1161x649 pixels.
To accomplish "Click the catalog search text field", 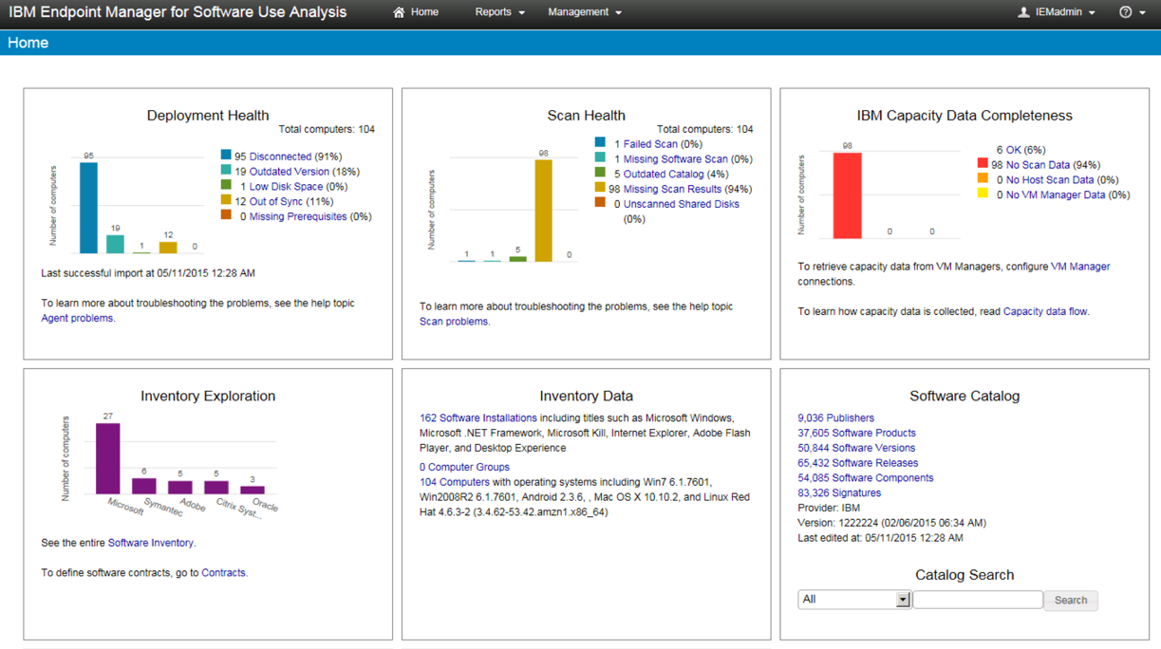I will (977, 600).
